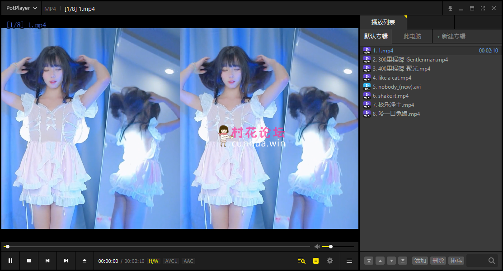503x271 pixels.
Task: Switch to the 此电脑 tab
Action: coord(412,36)
